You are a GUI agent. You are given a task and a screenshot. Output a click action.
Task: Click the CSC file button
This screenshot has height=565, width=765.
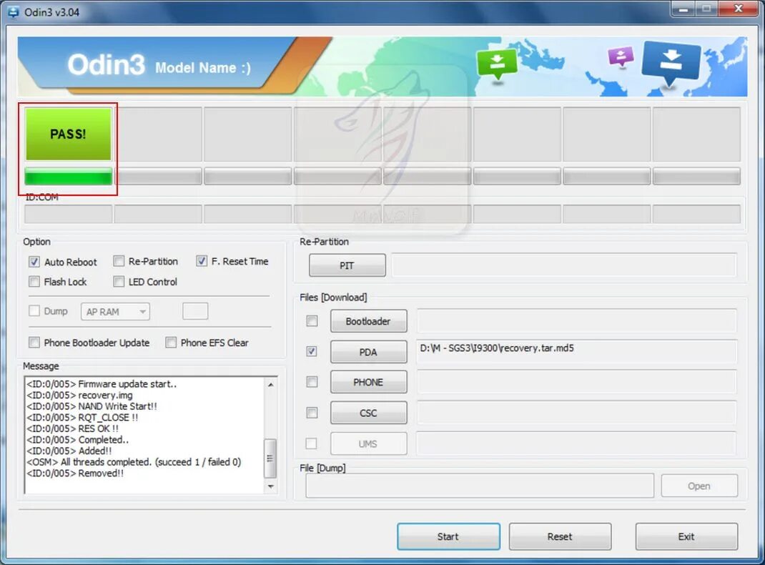[x=368, y=413]
